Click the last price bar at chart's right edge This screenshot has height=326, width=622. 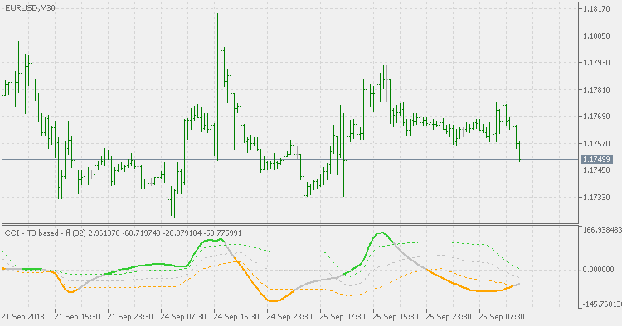point(519,151)
